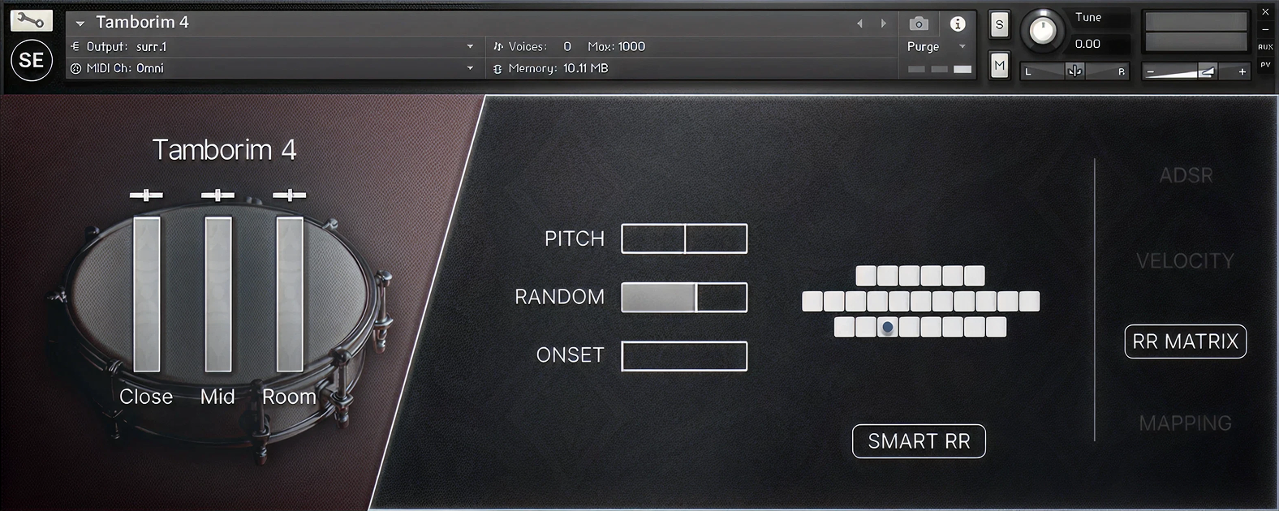Go to previous instrument with left arrow
This screenshot has width=1279, height=511.
click(859, 24)
